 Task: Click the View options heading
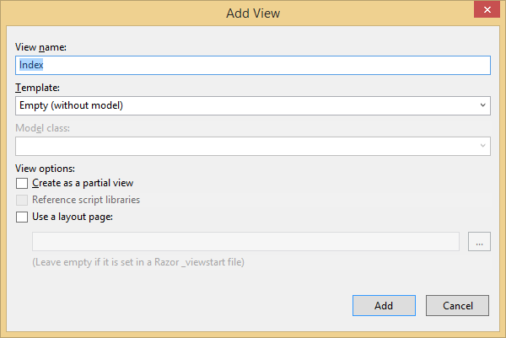pos(45,169)
